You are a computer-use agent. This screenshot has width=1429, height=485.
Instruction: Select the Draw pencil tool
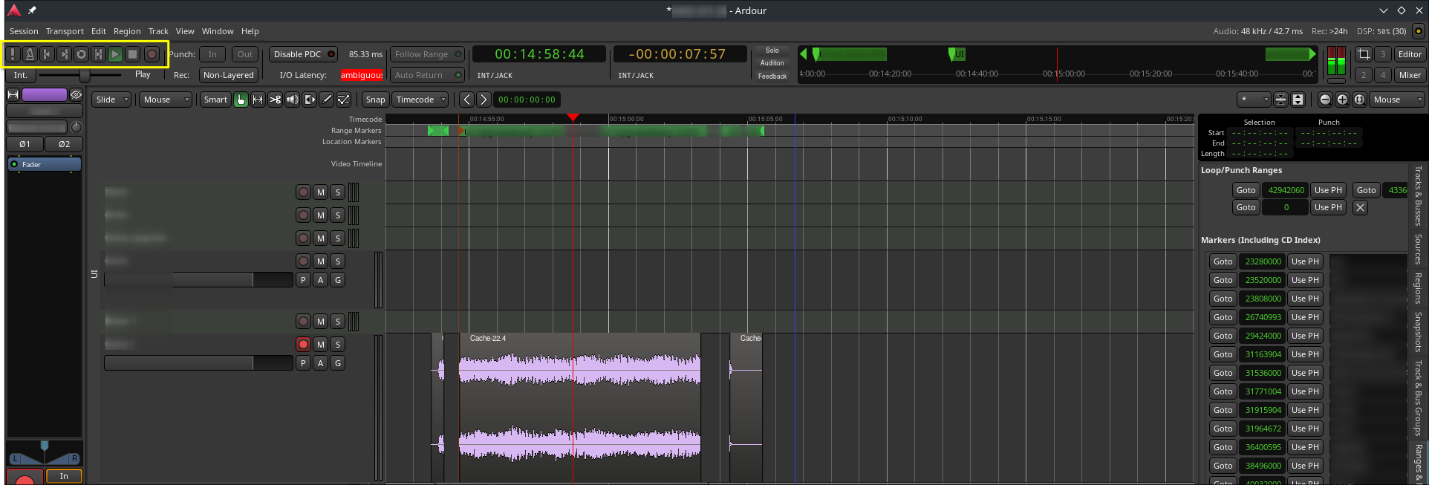click(x=327, y=100)
